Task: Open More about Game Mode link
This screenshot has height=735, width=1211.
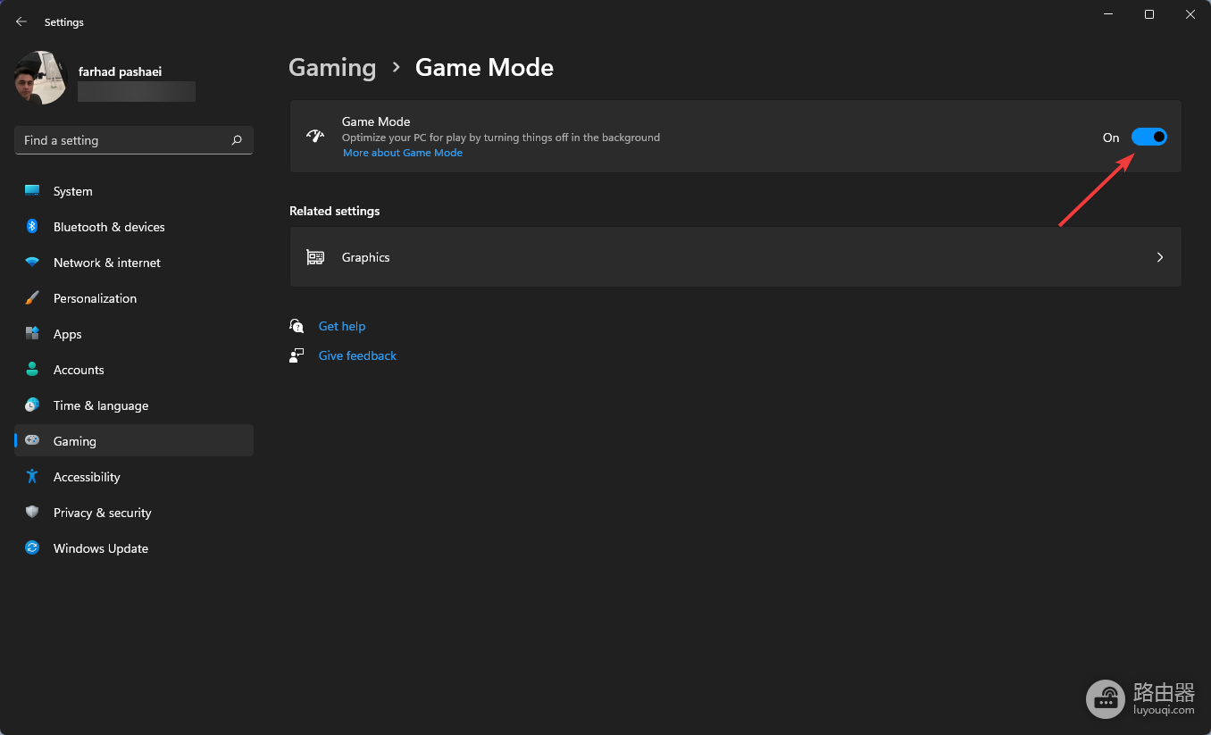Action: click(x=403, y=153)
